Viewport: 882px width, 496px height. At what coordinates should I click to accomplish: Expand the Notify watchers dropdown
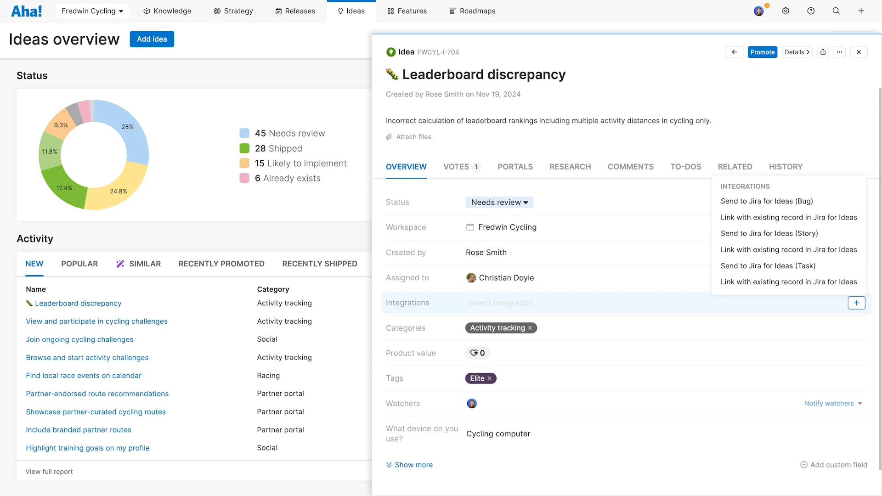click(x=833, y=403)
